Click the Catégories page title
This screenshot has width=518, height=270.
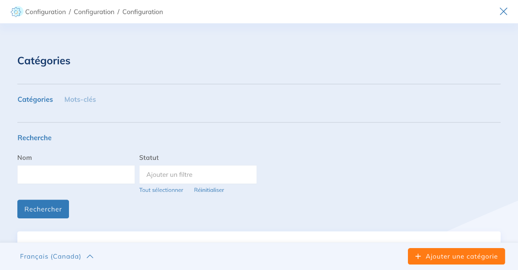coord(44,61)
